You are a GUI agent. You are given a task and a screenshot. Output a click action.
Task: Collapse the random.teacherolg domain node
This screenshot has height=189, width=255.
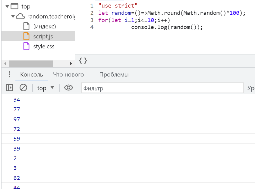pyautogui.click(x=13, y=17)
